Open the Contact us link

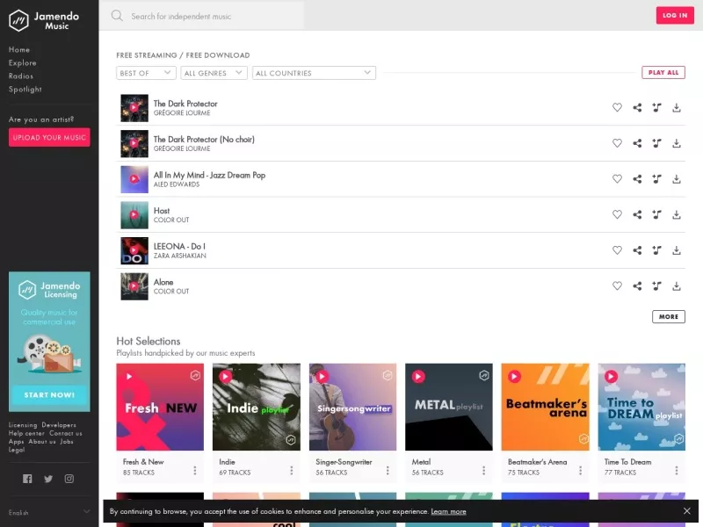click(x=65, y=433)
